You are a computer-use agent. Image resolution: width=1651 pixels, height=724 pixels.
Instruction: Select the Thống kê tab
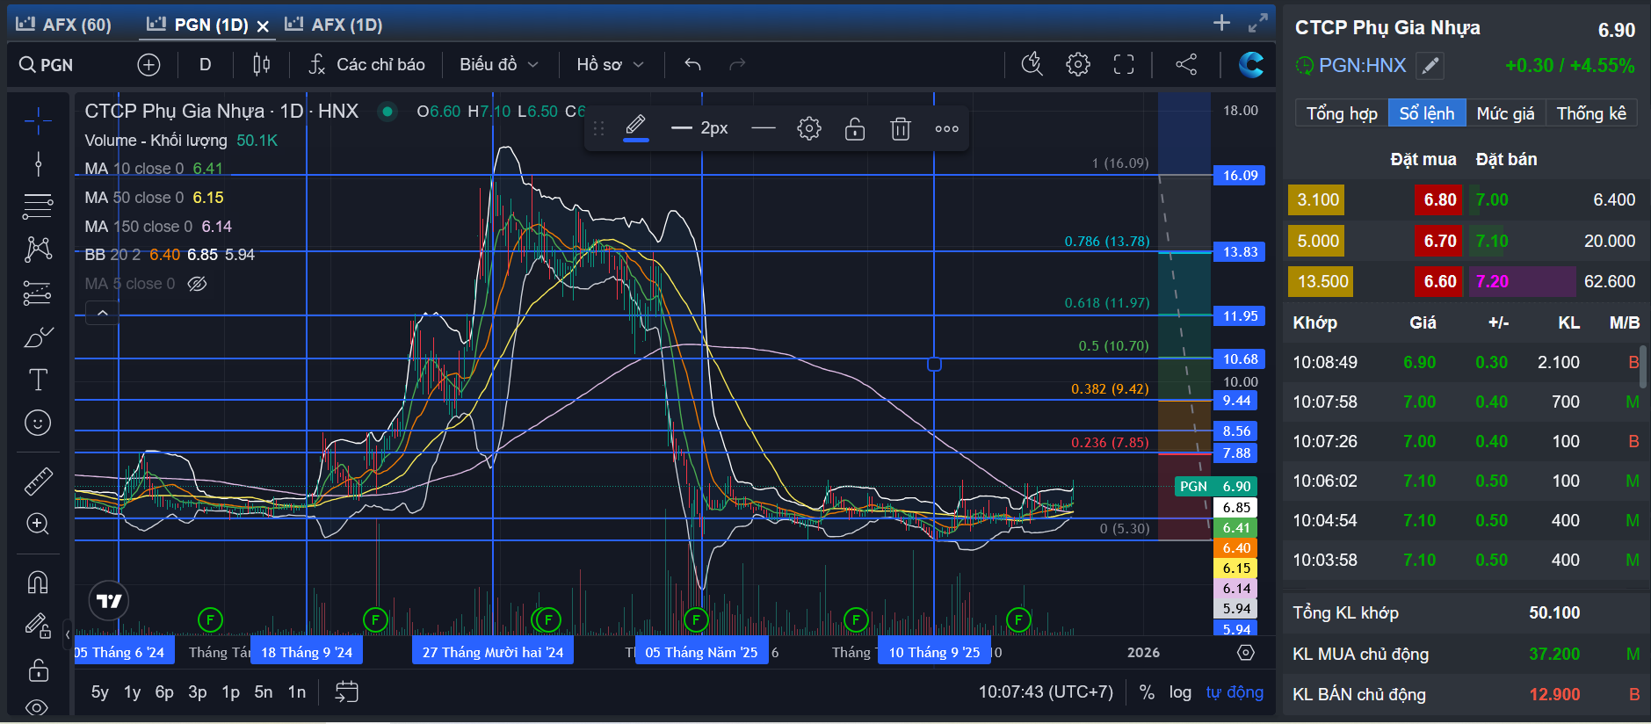pos(1591,113)
